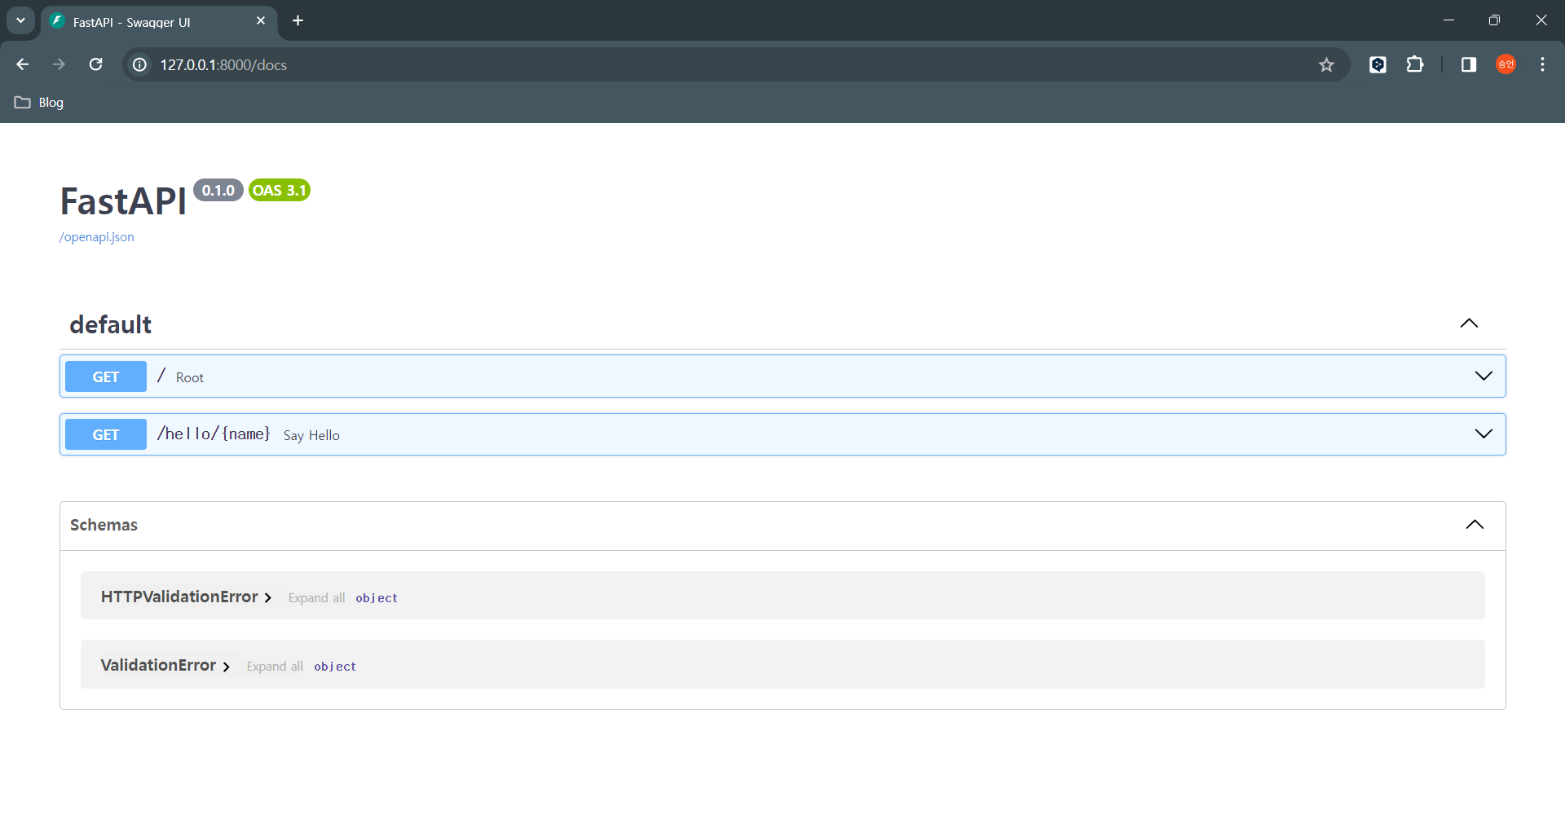The image size is (1565, 819).
Task: Click the Say Hello summary text
Action: (x=311, y=435)
